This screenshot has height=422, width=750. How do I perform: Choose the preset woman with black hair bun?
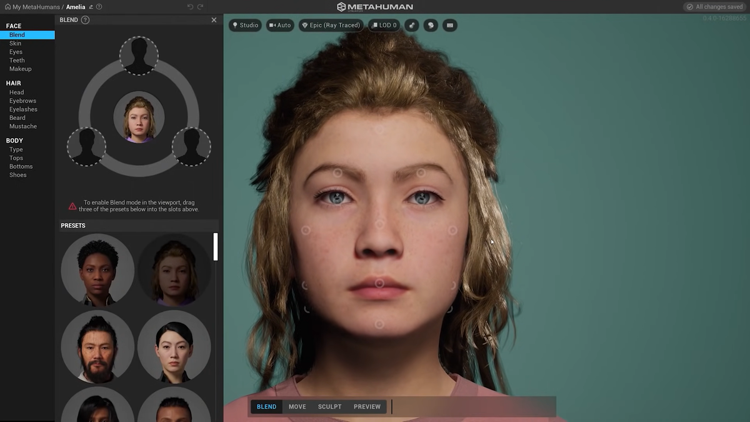pyautogui.click(x=174, y=346)
